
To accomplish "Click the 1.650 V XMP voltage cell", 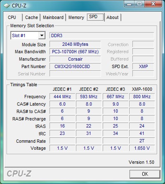I will coord(142,148).
